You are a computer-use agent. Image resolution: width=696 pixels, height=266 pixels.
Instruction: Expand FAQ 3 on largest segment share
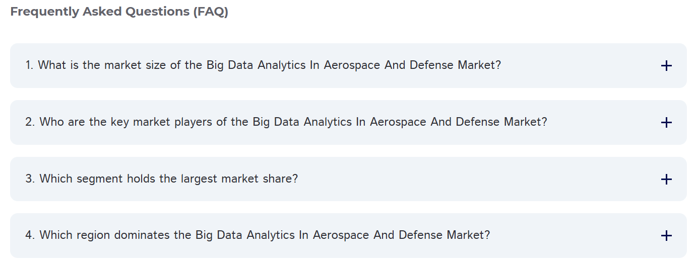pyautogui.click(x=161, y=179)
